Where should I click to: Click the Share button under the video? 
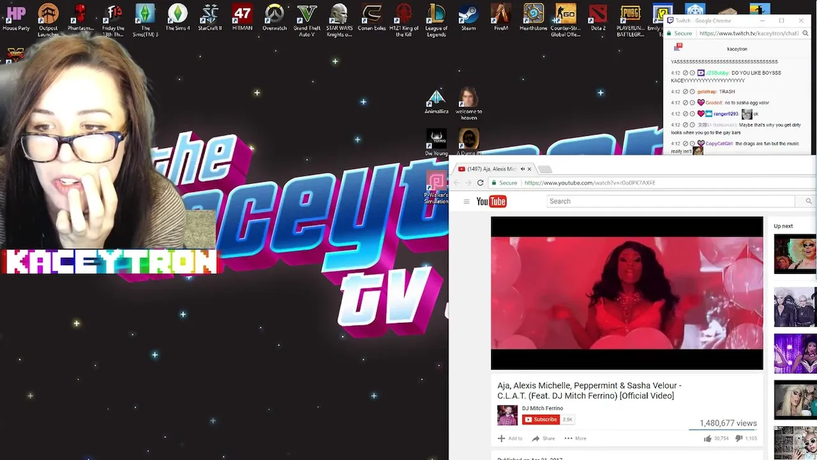[x=544, y=438]
